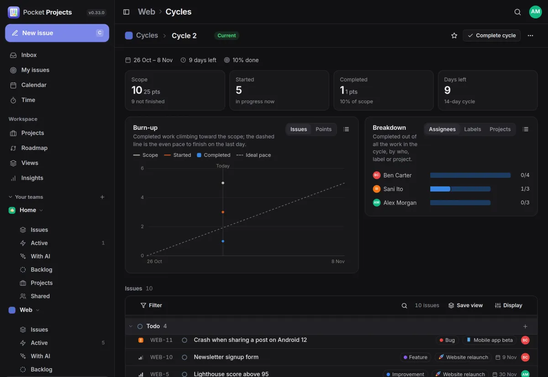Open Home team Issues
548x377 pixels.
point(62,230)
